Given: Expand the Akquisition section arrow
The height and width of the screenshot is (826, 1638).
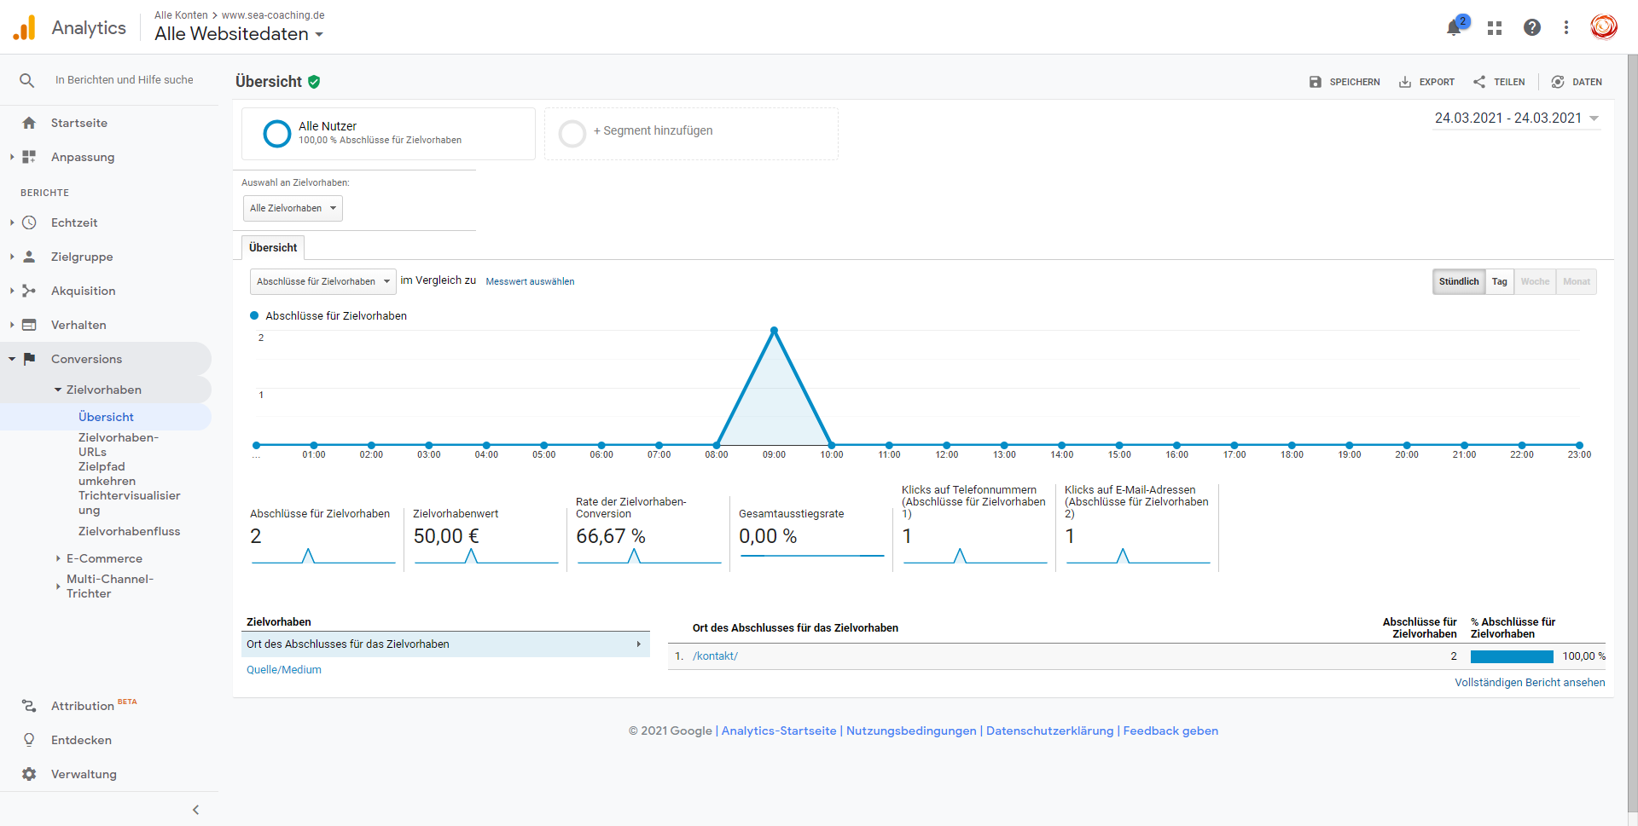Looking at the screenshot, I should [12, 291].
